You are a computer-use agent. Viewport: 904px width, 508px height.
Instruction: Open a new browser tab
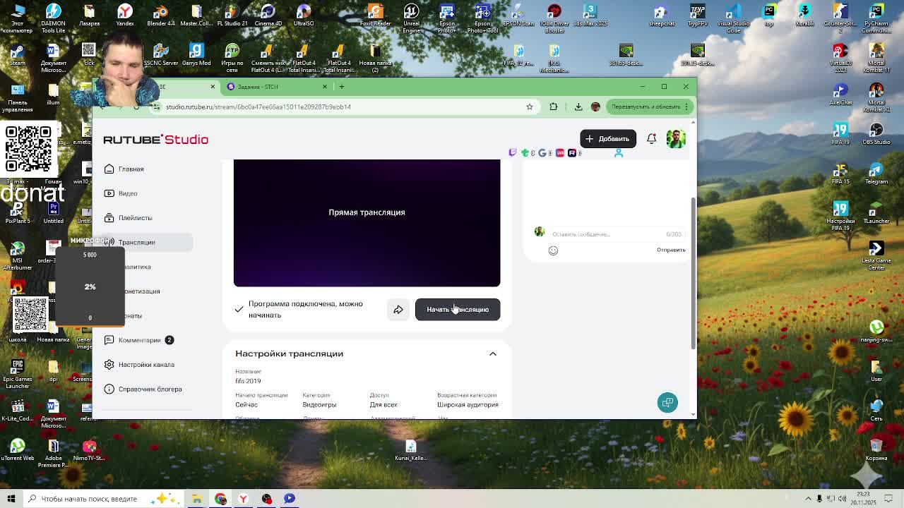pos(342,87)
